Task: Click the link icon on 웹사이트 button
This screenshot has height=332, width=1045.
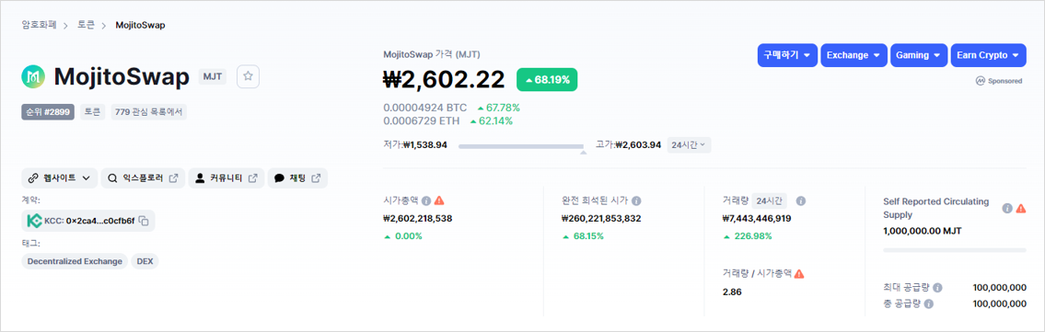Action: [33, 178]
